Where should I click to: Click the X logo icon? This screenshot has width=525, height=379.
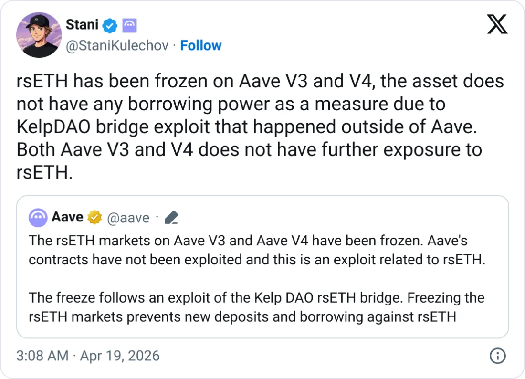tap(497, 24)
